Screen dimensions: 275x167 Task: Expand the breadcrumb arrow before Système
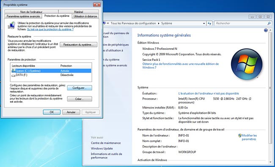point(159,23)
